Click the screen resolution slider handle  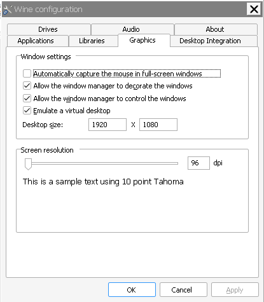[x=28, y=164]
